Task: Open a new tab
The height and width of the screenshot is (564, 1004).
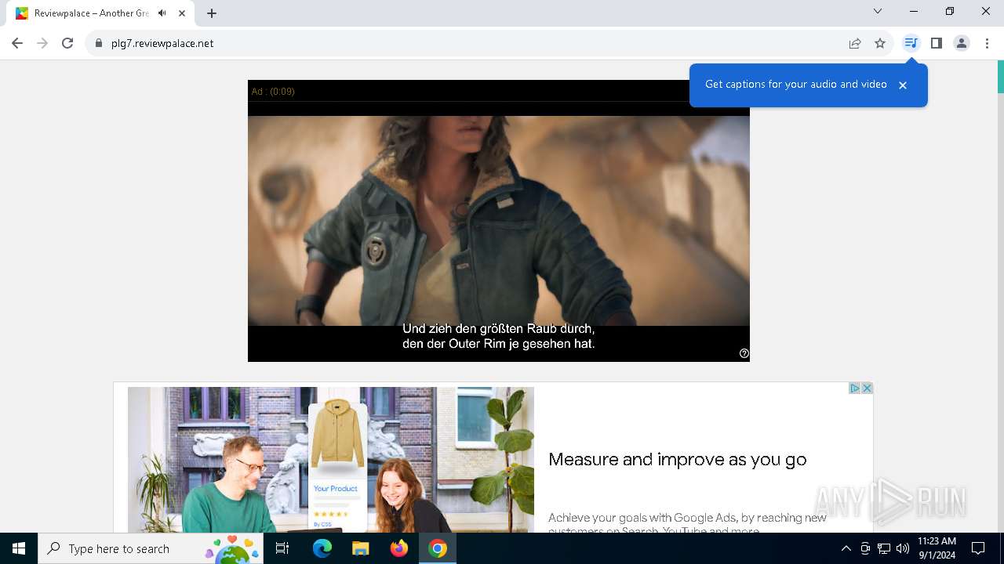Action: pyautogui.click(x=212, y=13)
